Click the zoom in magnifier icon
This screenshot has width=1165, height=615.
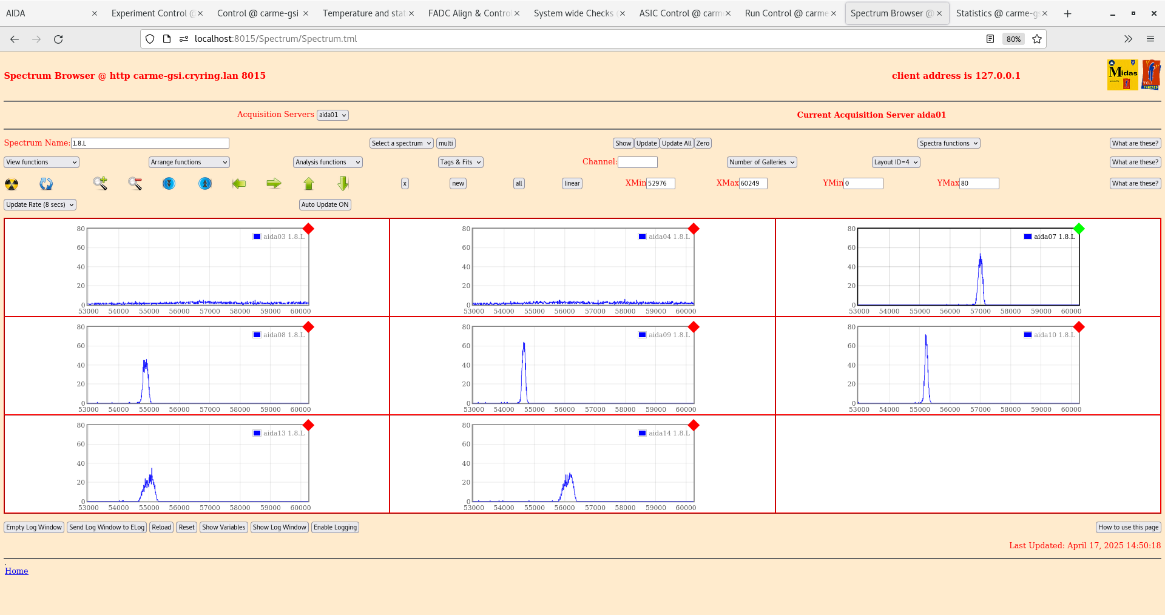[x=100, y=183]
